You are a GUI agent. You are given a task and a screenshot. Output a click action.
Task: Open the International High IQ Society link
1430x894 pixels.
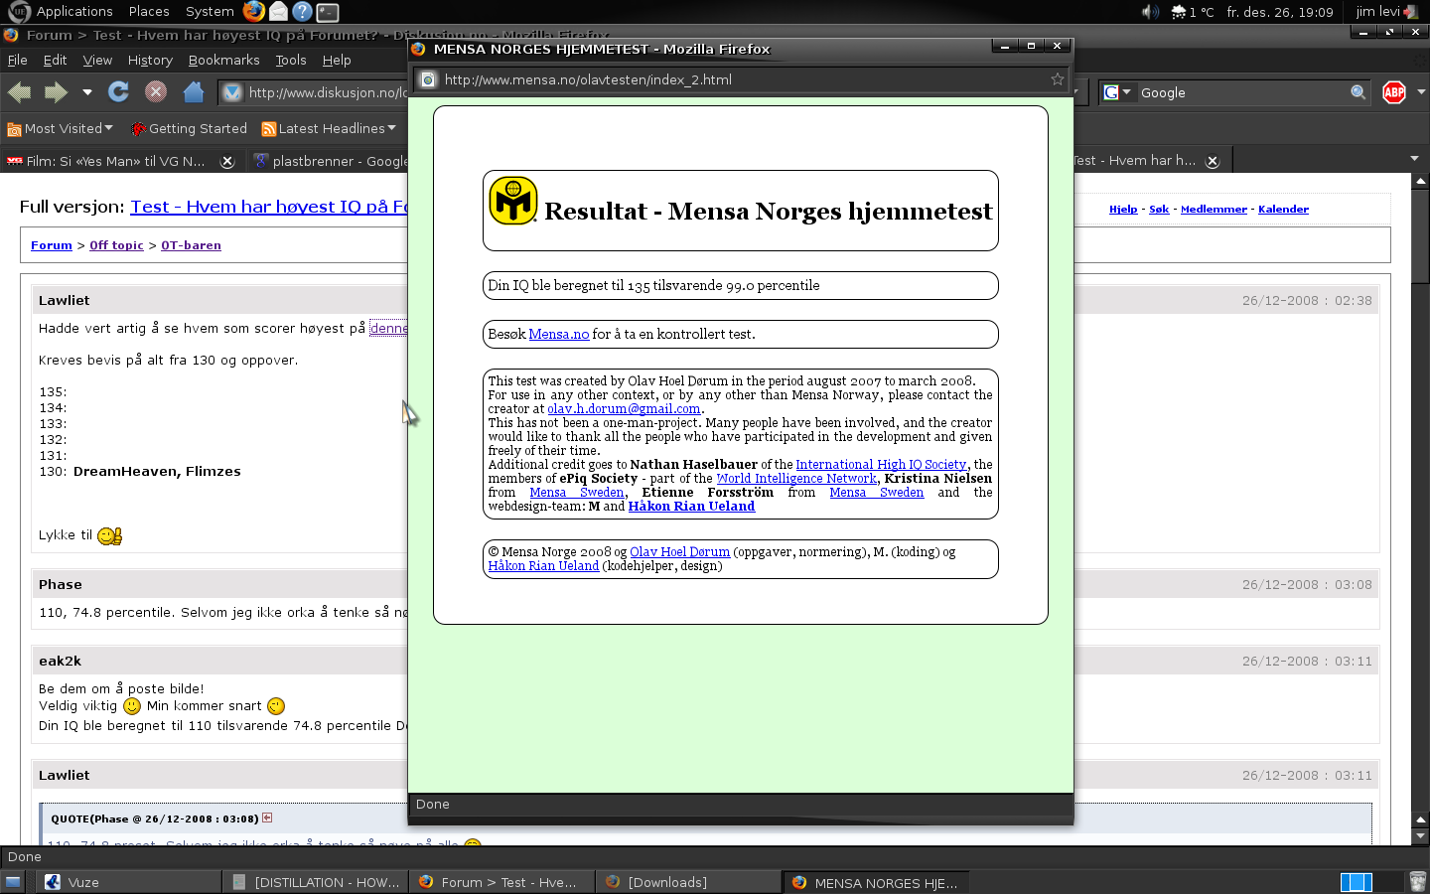click(881, 465)
